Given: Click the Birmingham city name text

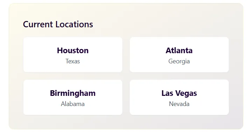Looking at the screenshot, I should coord(73,93).
